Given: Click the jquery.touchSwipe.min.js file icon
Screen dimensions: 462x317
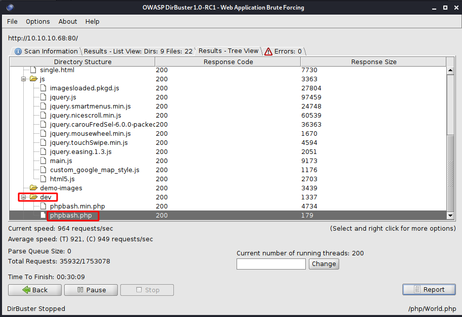Looking at the screenshot, I should pyautogui.click(x=43, y=143).
